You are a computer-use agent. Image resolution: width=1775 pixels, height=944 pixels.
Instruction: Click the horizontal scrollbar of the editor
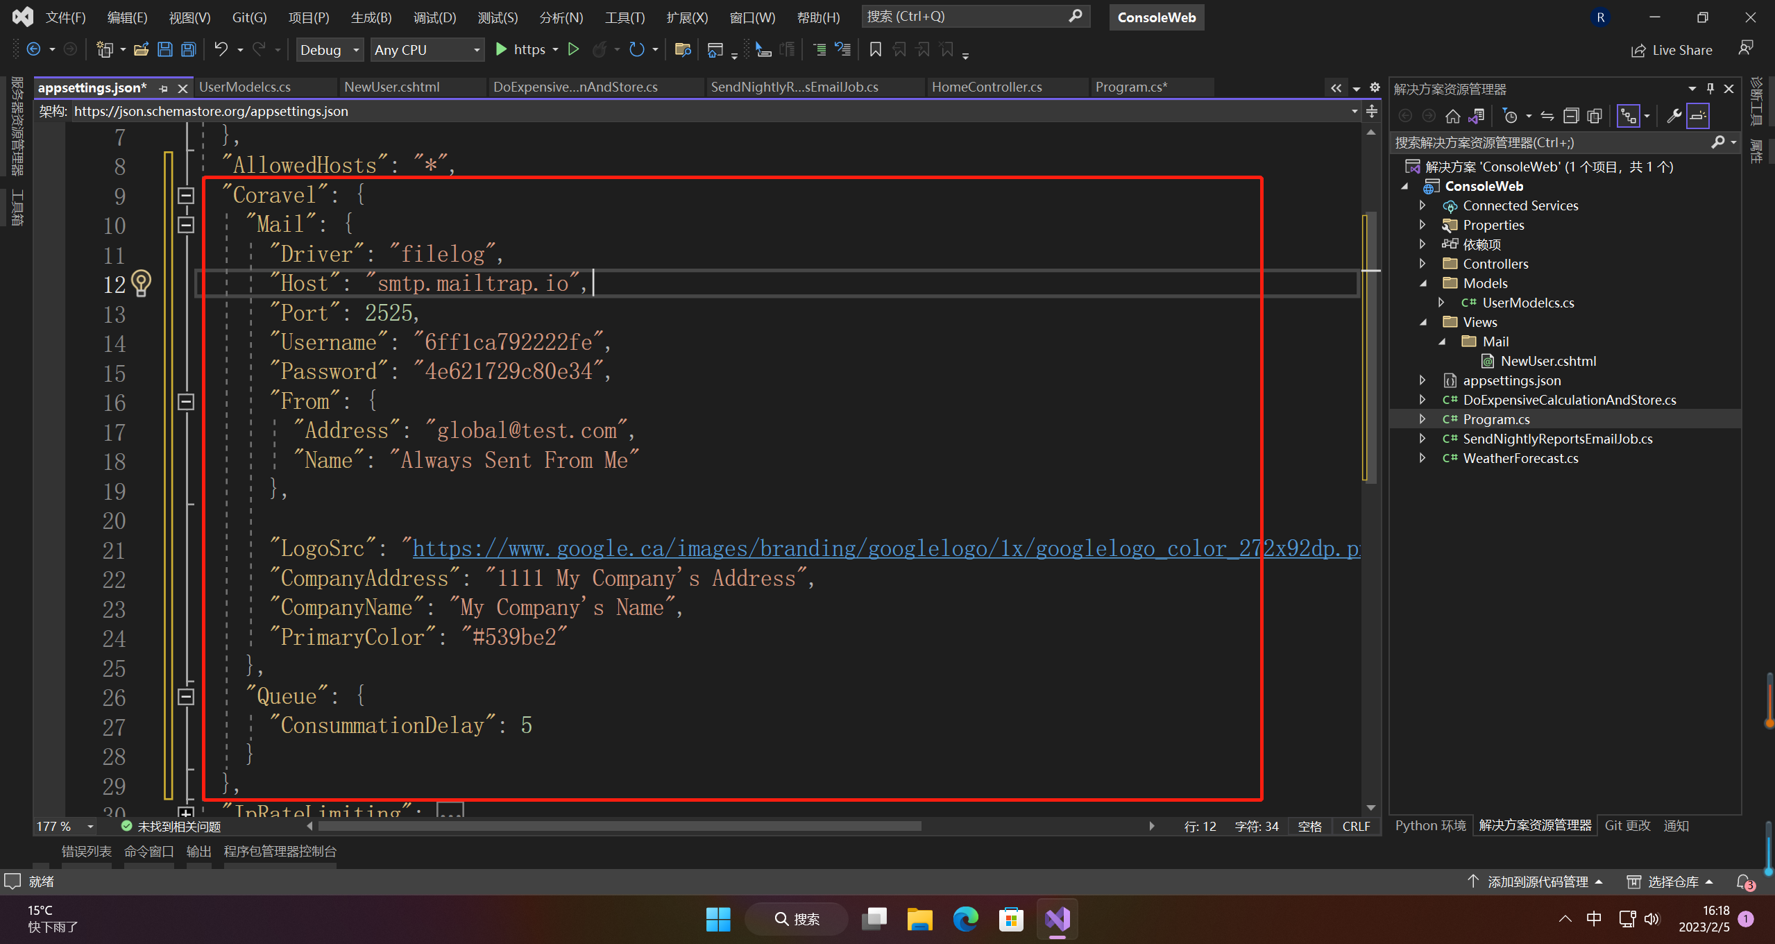[x=618, y=826]
